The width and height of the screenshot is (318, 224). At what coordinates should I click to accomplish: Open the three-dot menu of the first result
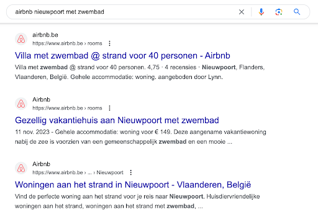[x=109, y=44]
